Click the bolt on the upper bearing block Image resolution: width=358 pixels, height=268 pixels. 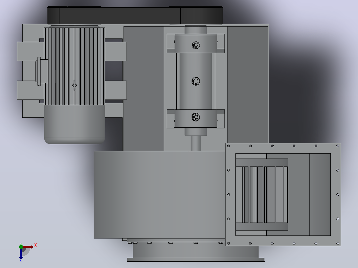(196, 45)
